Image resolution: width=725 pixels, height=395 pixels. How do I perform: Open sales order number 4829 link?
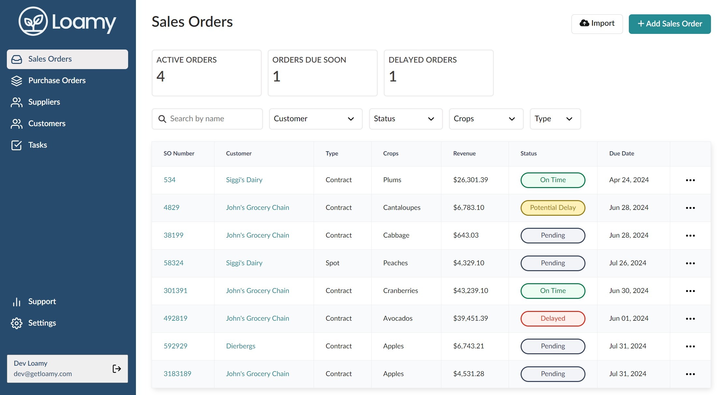171,208
